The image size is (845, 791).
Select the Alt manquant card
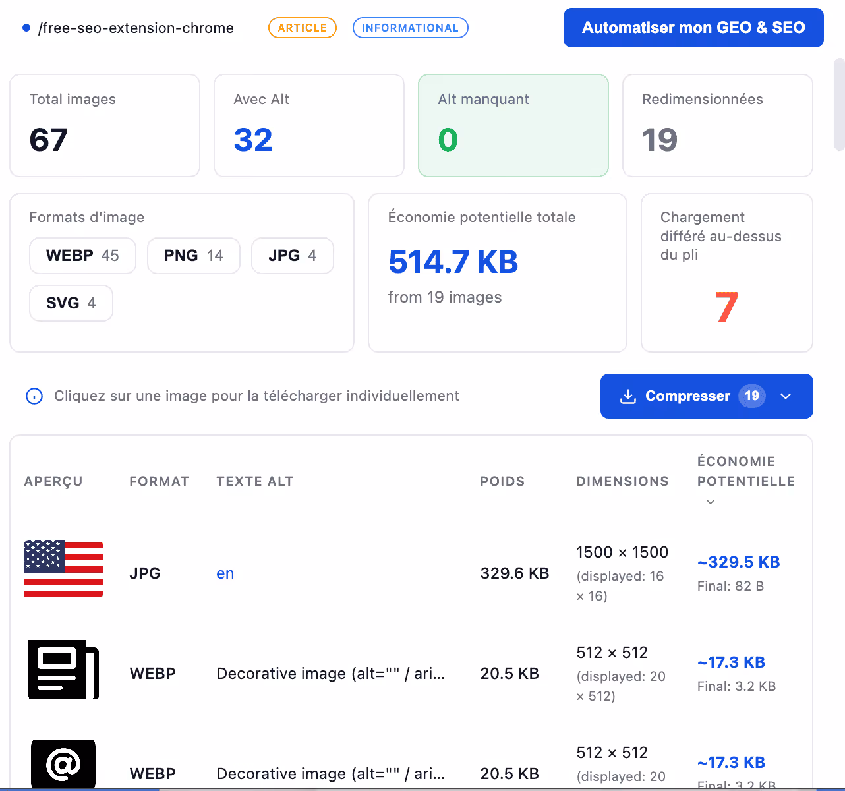coord(513,125)
